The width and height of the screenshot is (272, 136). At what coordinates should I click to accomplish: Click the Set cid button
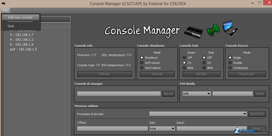(x=168, y=94)
